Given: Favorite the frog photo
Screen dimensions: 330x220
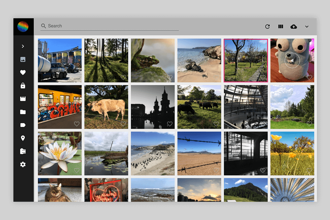Looking at the screenshot, I should point(169,77).
